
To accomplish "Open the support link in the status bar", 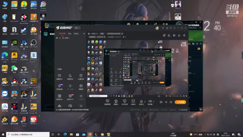I will coord(73,110).
